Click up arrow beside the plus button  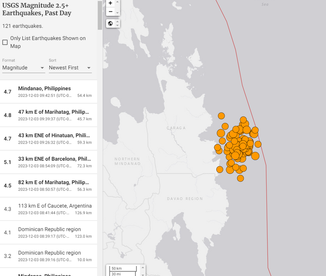[118, 2]
